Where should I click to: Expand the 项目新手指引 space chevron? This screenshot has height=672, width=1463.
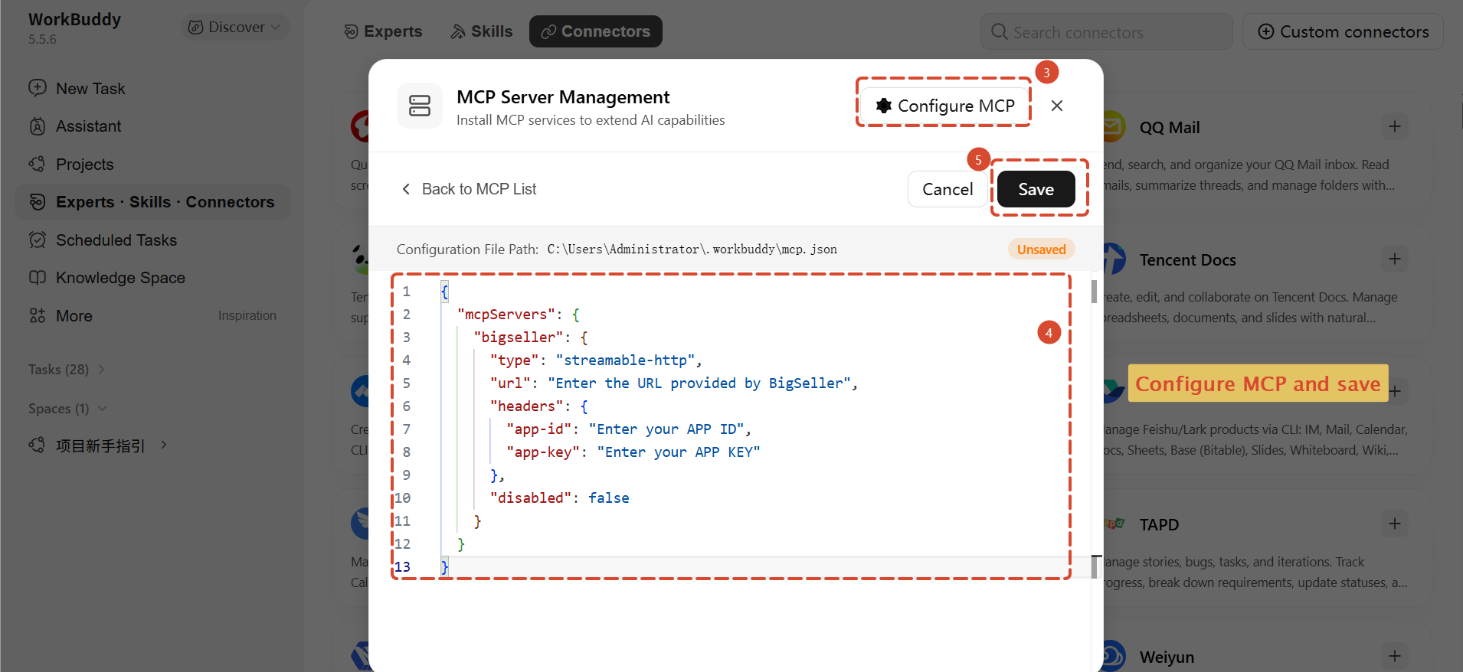(164, 445)
